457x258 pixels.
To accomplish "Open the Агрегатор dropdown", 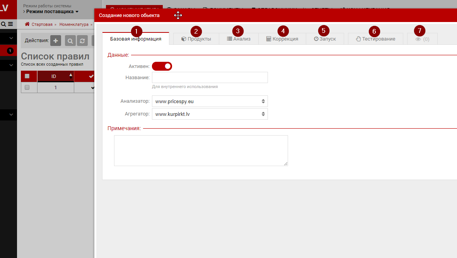I will coord(210,114).
